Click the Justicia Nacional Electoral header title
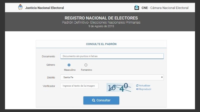The image size is (200, 112). (x=44, y=8)
